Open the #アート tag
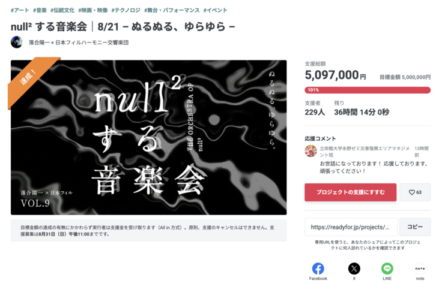Image resolution: width=442 pixels, height=290 pixels. tap(20, 10)
